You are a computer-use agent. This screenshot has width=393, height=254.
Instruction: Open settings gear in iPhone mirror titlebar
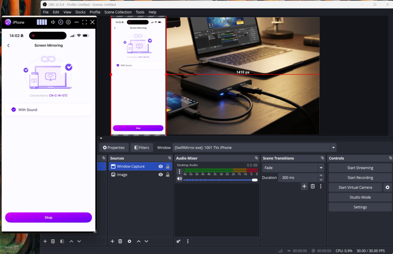pos(68,22)
